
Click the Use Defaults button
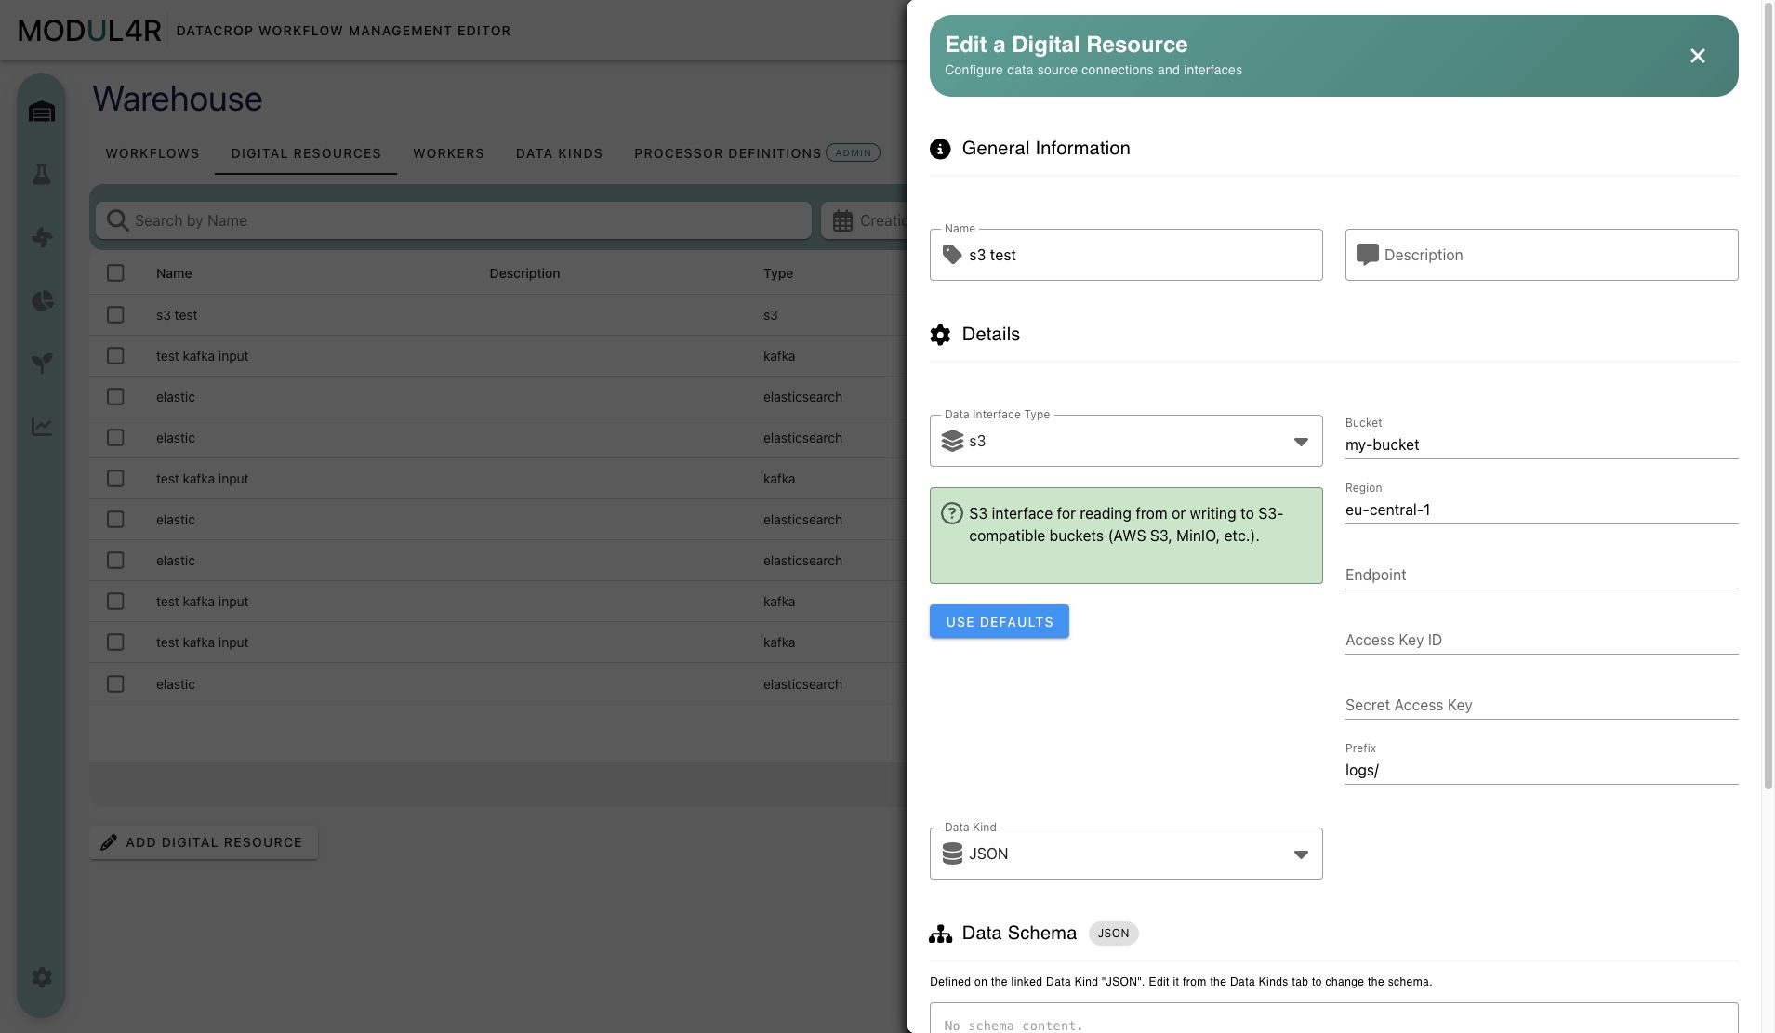tap(1000, 621)
